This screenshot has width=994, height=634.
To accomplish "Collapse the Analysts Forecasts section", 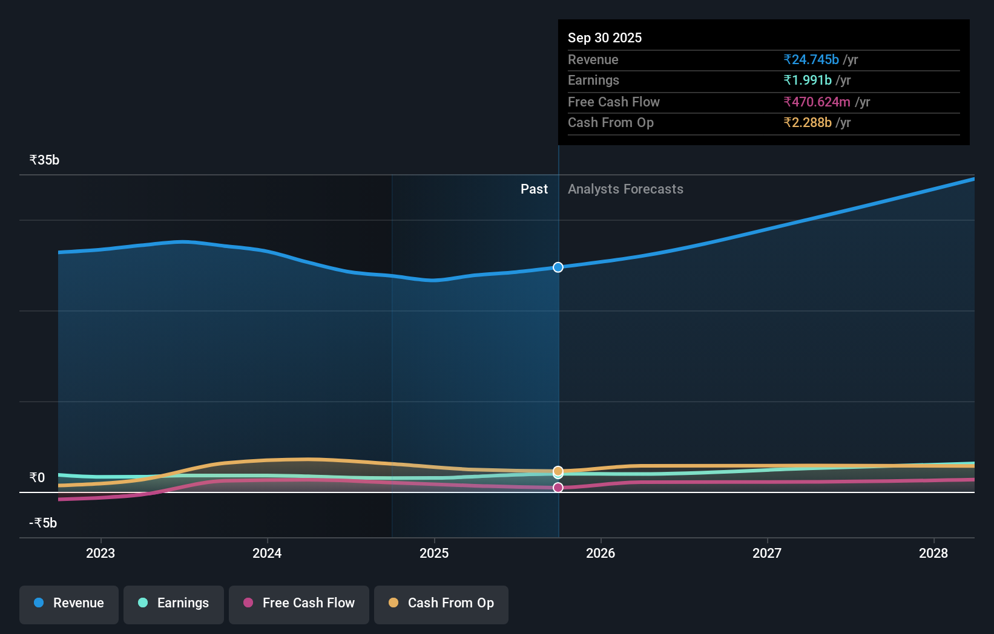I will (625, 189).
